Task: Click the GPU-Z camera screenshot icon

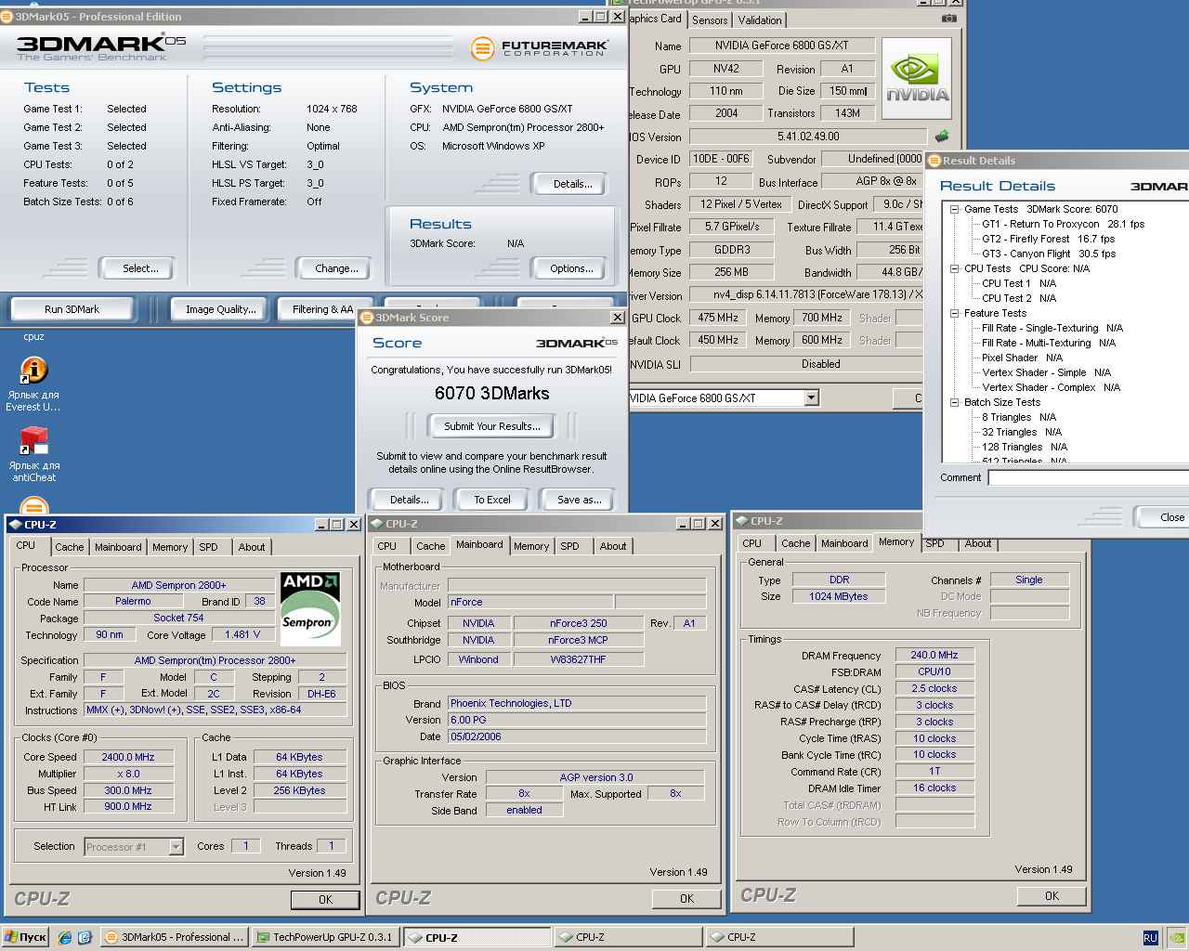Action: pyautogui.click(x=948, y=18)
